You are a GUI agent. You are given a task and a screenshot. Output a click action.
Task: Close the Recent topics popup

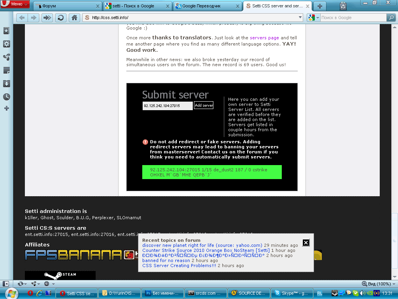(x=306, y=243)
